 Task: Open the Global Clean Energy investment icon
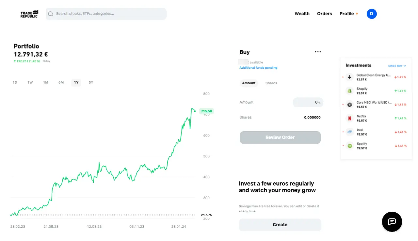point(350,77)
